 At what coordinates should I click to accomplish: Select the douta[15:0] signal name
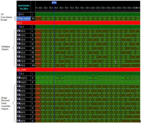[24, 78]
